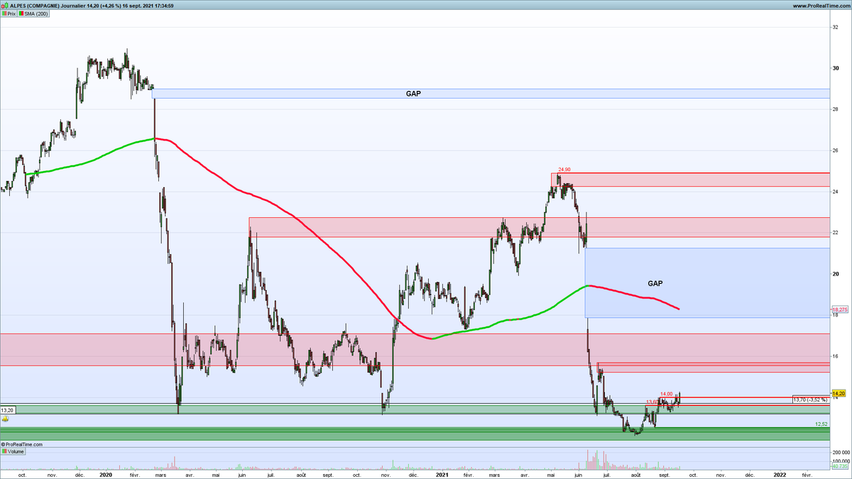This screenshot has height=479, width=852.
Task: Click the yellow 14,20 current price tag
Action: tap(838, 393)
